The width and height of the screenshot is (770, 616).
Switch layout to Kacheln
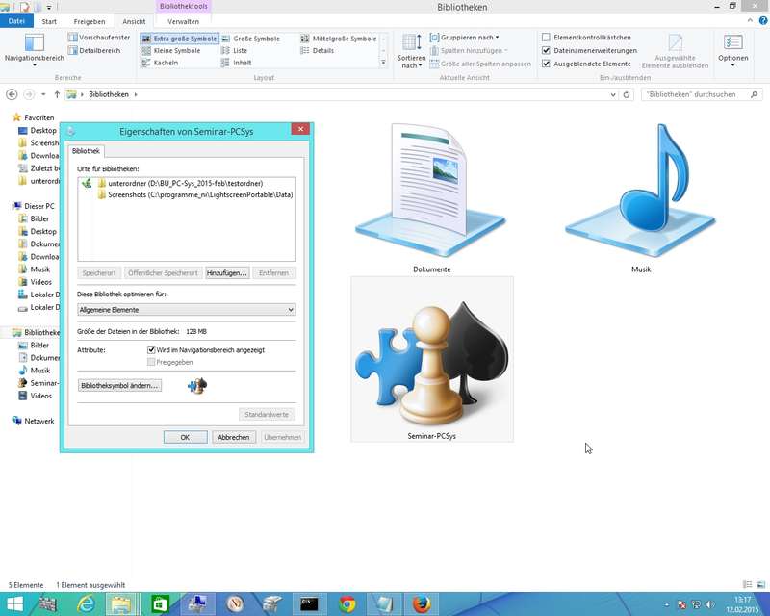160,63
